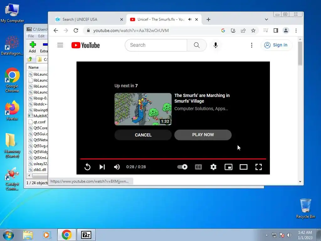This screenshot has width=321, height=241.
Task: Toggle the autoplay switch in player
Action: [x=182, y=167]
